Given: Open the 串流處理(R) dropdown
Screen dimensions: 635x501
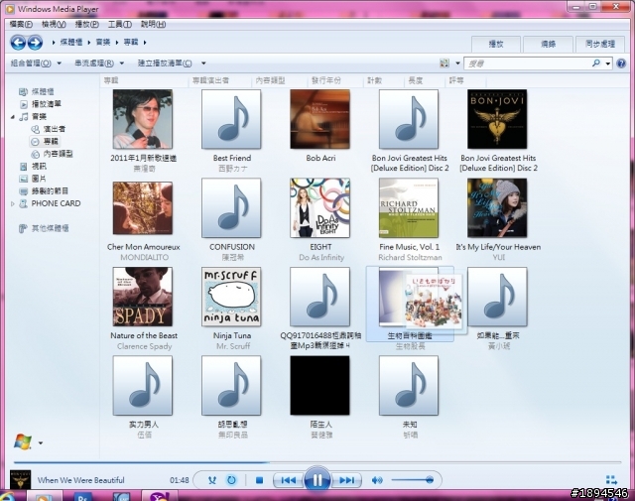Looking at the screenshot, I should [99, 63].
